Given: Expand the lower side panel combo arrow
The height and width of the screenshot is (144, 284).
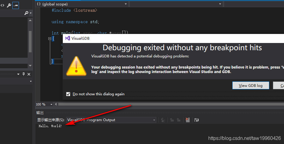Looking at the screenshot, I should click(x=31, y=81).
